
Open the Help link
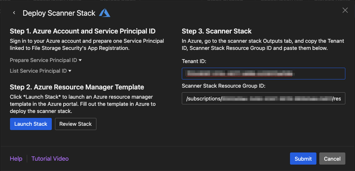tap(16, 159)
